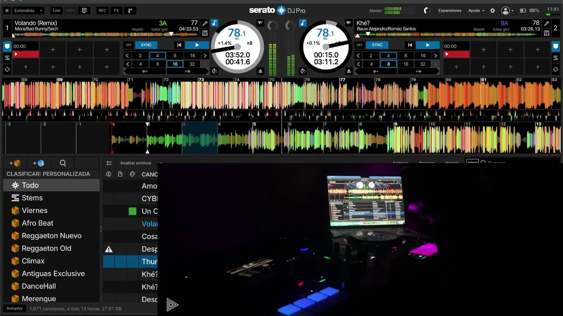
Task: Select the cue points tab on deck 2
Action: [556, 46]
